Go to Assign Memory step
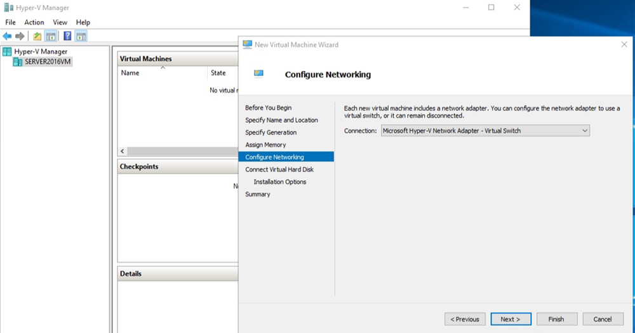This screenshot has height=333, width=635. point(265,145)
